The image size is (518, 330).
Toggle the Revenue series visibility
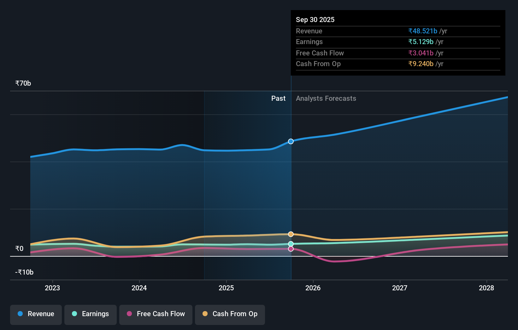[36, 314]
